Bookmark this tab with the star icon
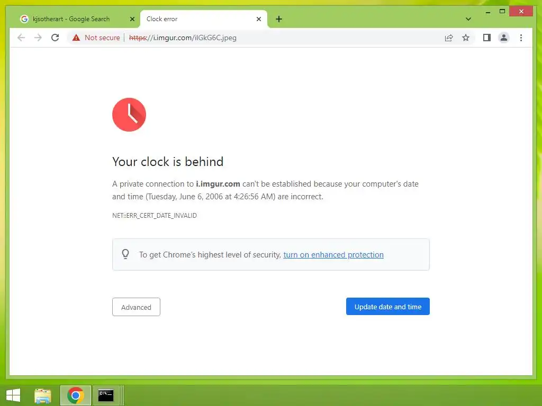Screen dimensions: 542x406 [x=466, y=38]
